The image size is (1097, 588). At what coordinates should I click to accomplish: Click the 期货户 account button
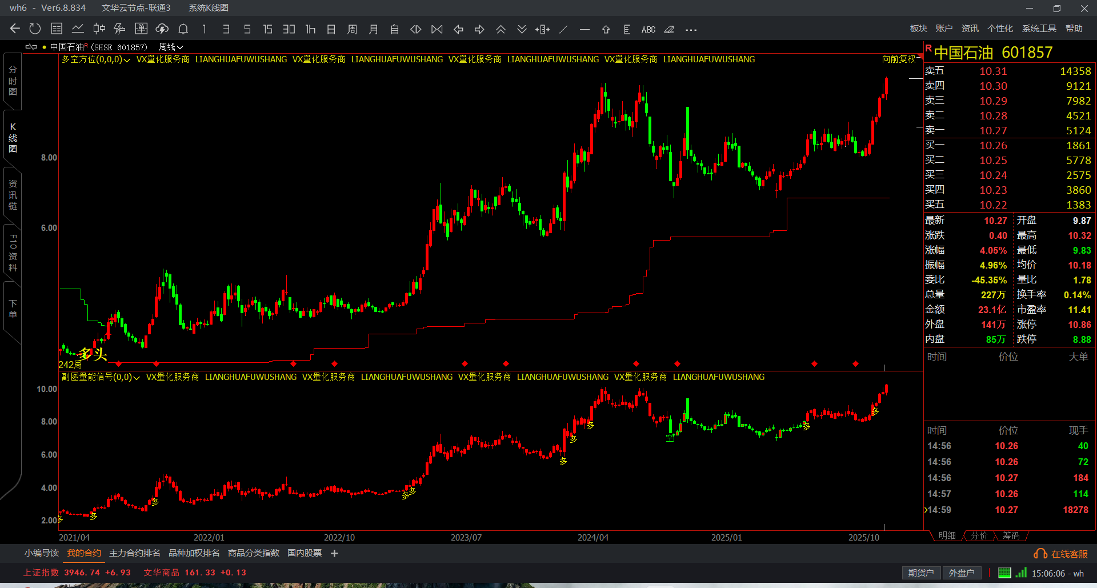click(x=921, y=573)
